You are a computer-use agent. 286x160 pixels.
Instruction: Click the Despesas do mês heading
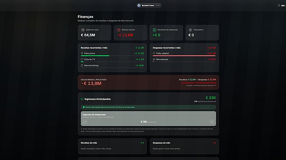[x=161, y=143]
